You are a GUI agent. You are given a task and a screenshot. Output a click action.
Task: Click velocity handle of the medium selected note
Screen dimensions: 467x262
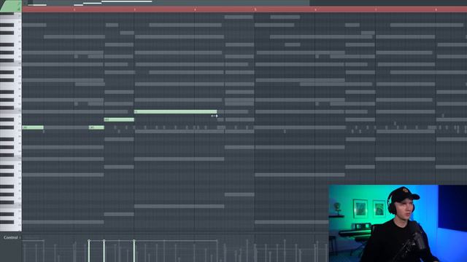pos(104,241)
